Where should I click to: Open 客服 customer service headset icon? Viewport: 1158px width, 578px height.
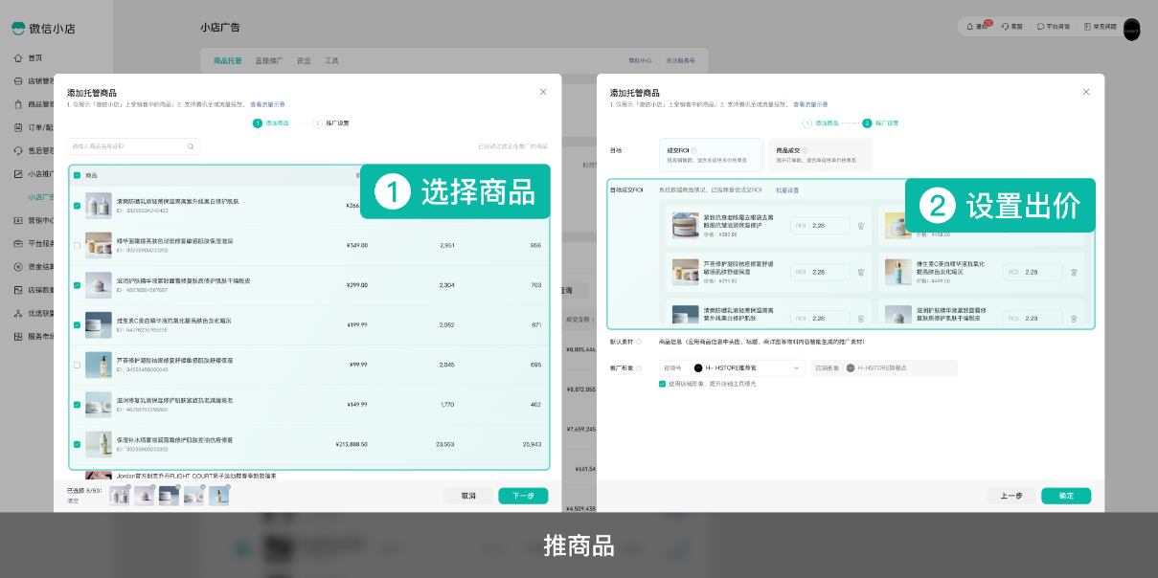(1005, 27)
